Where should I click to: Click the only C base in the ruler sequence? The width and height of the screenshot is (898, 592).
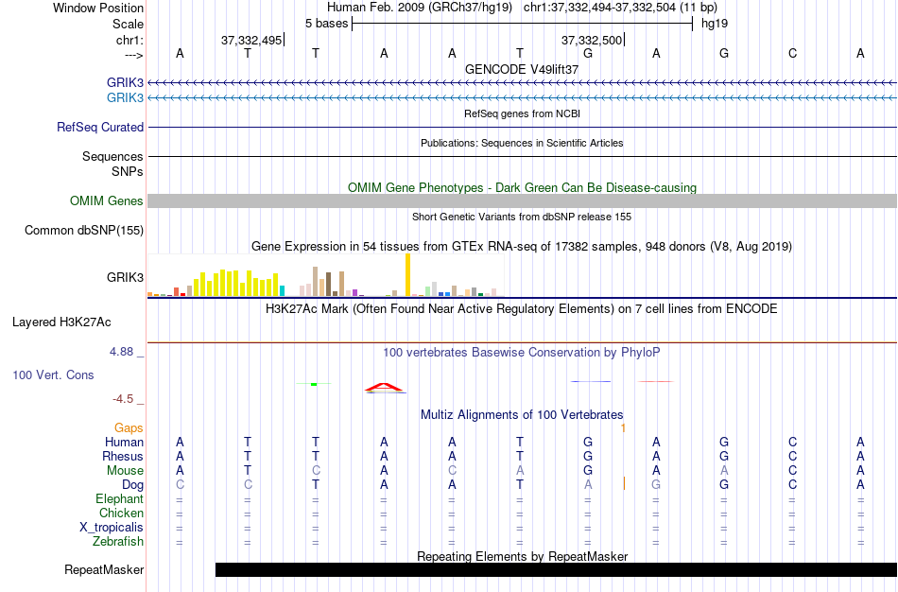click(x=792, y=53)
